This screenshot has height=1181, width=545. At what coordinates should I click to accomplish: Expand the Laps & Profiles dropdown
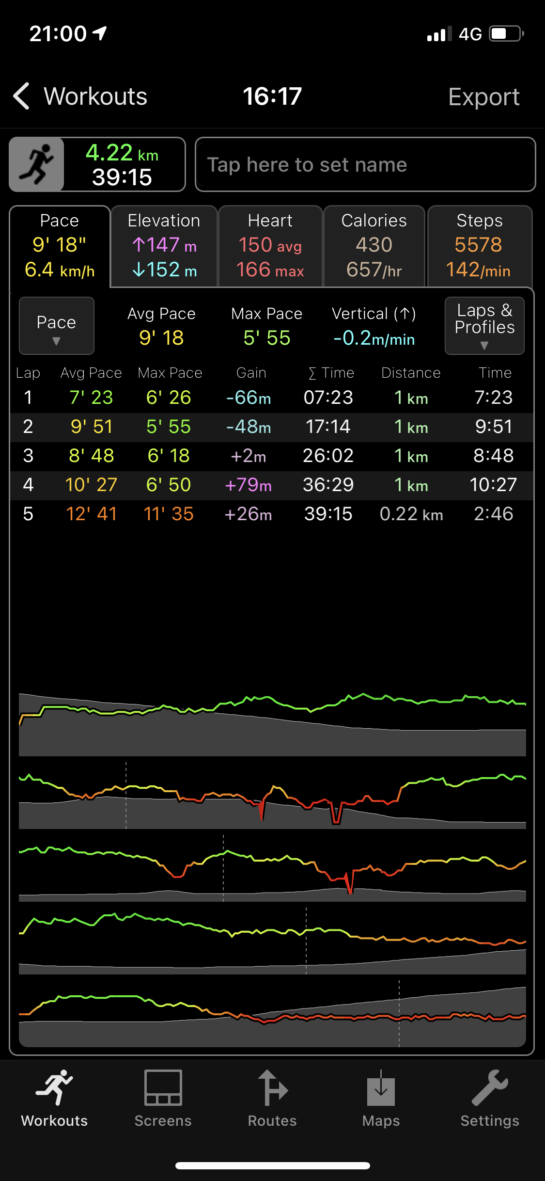(x=484, y=326)
